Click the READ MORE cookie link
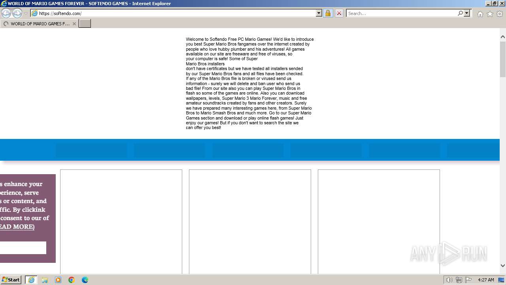 coord(17,226)
